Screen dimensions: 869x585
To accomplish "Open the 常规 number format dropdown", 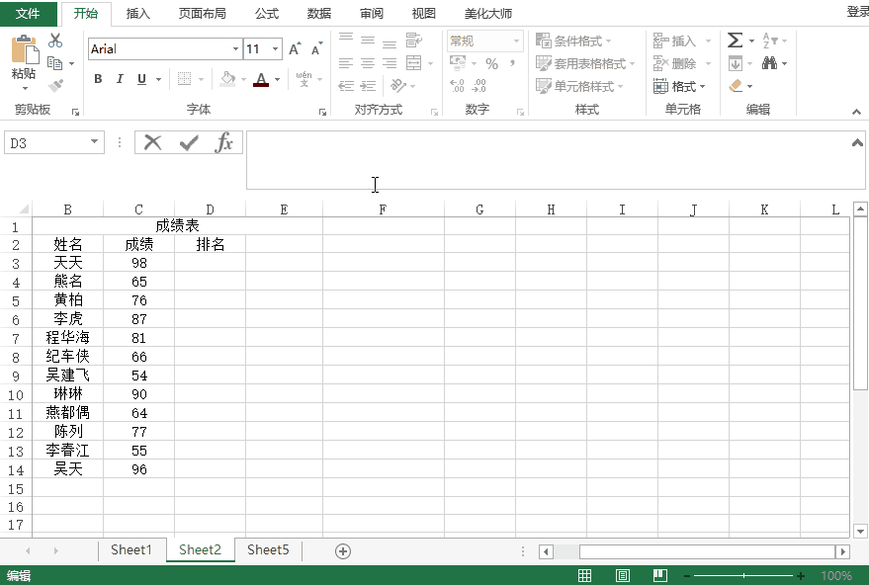I will pyautogui.click(x=516, y=41).
